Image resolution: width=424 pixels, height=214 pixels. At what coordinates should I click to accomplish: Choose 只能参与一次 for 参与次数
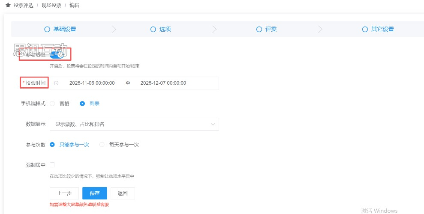click(x=52, y=145)
